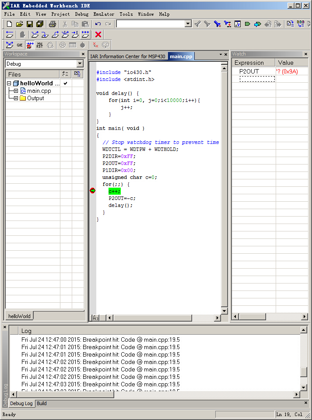
Task: Click the workspace build column icon
Action: 77,74
